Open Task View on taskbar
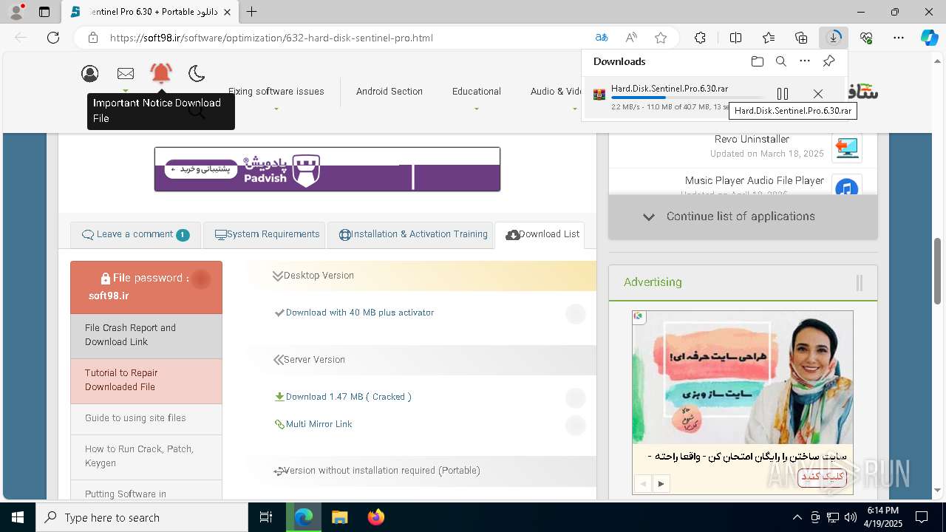Image resolution: width=946 pixels, height=532 pixels. tap(266, 517)
